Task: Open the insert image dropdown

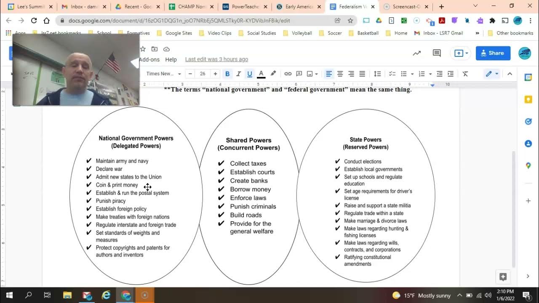Action: pos(312,74)
